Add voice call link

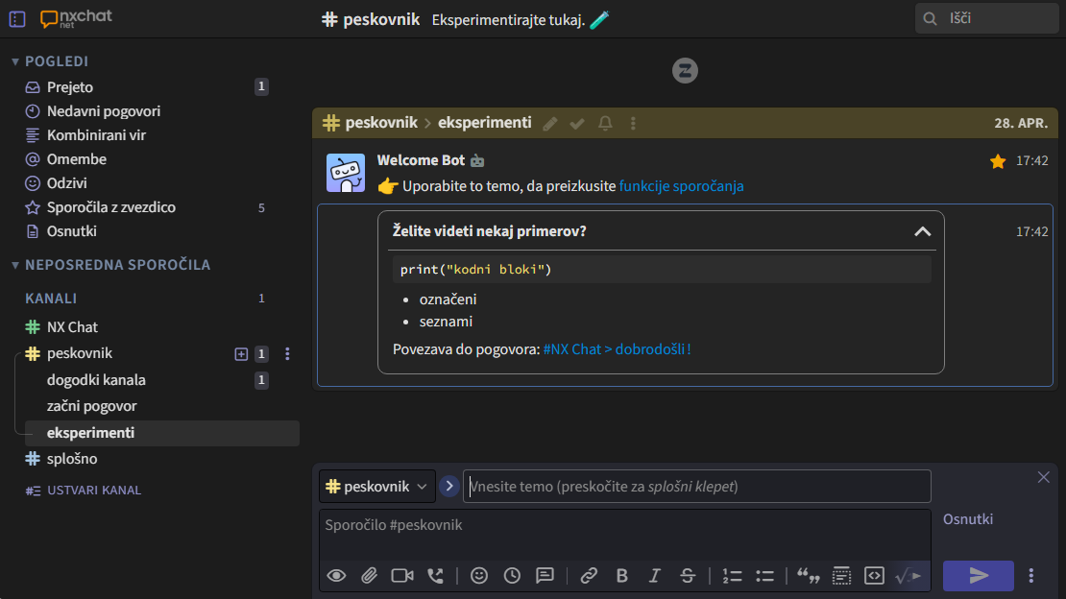[x=436, y=576]
